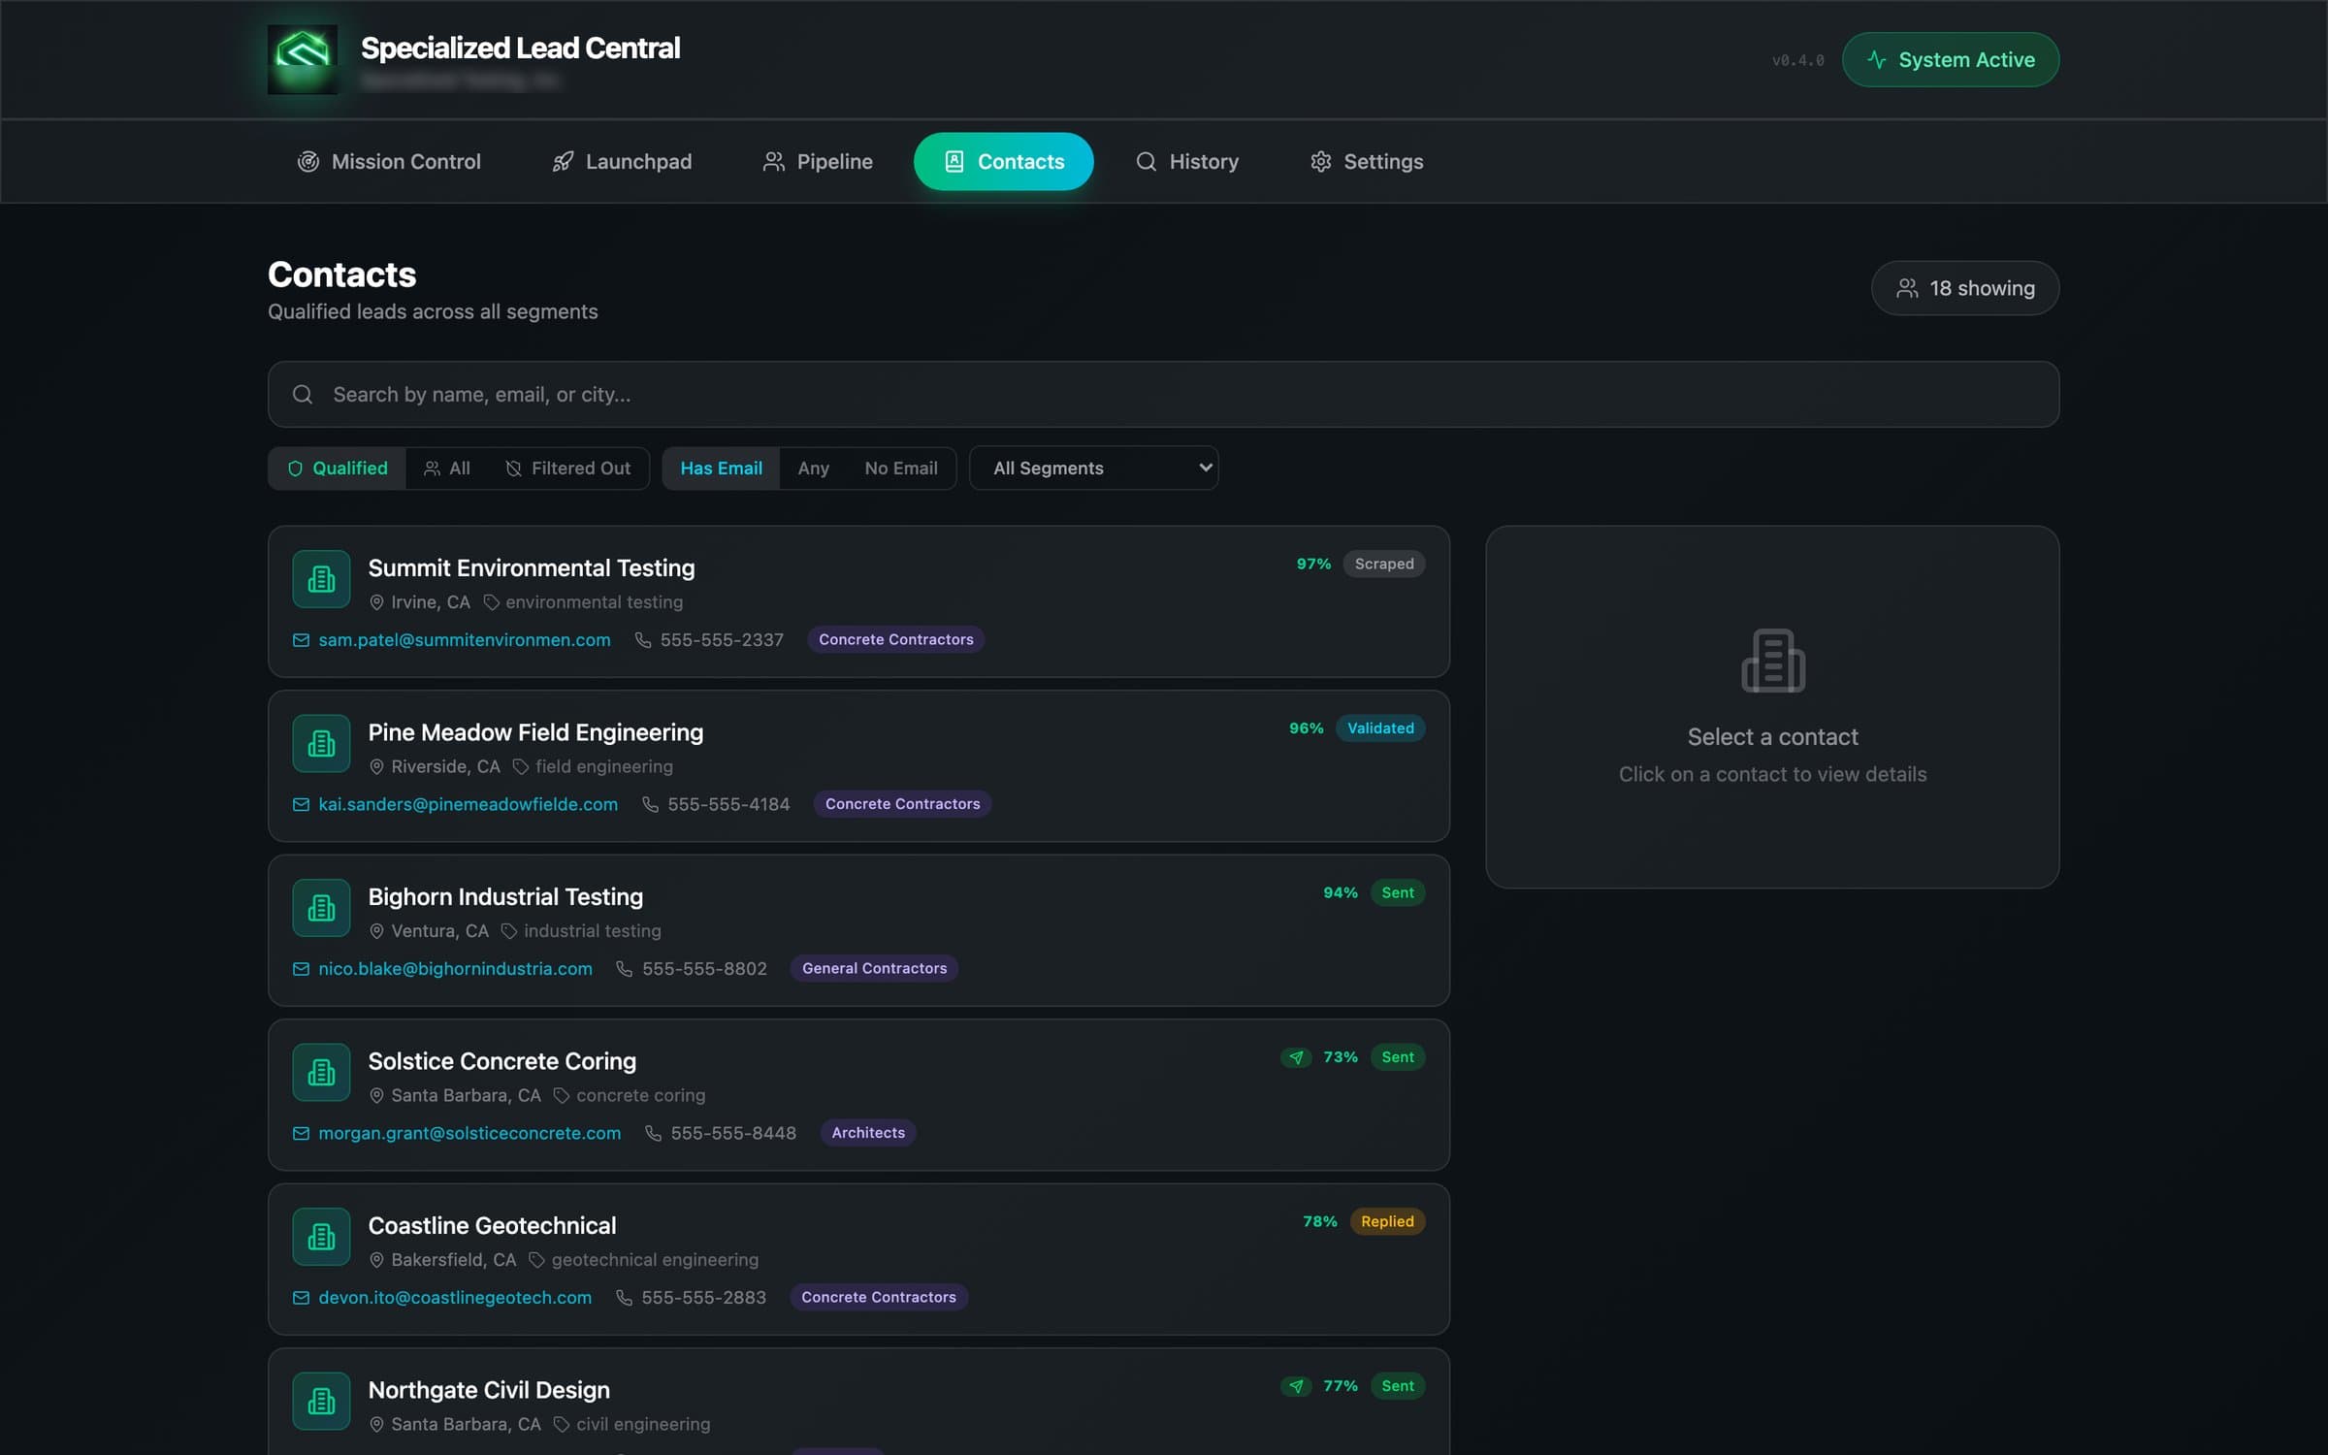Click the location pin icon beside Irvine, CA

(x=376, y=602)
